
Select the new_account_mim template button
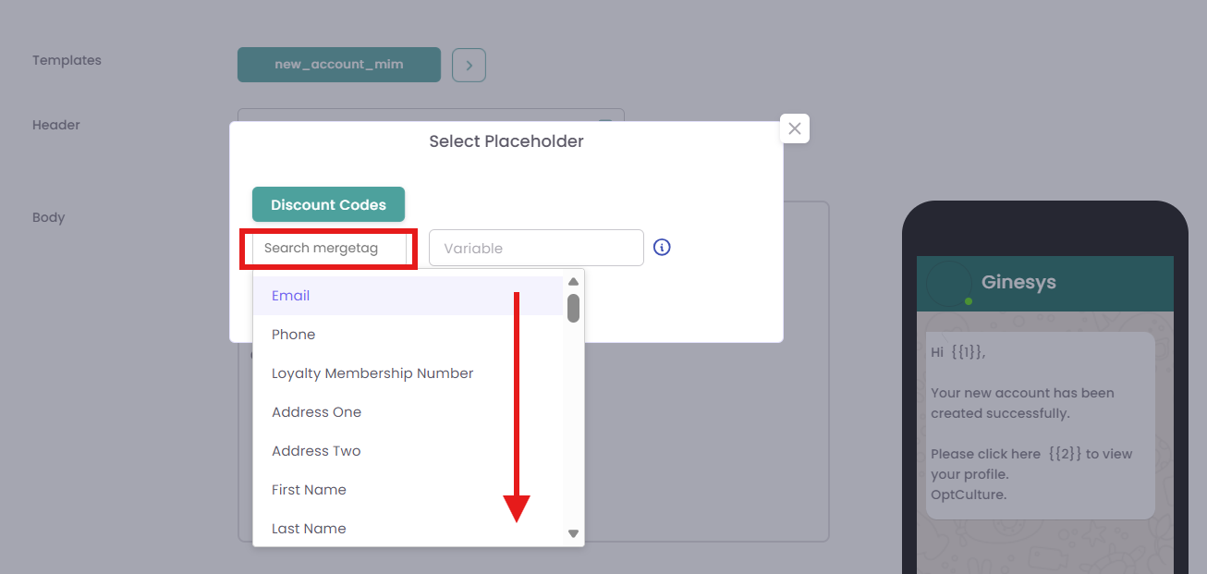tap(338, 66)
